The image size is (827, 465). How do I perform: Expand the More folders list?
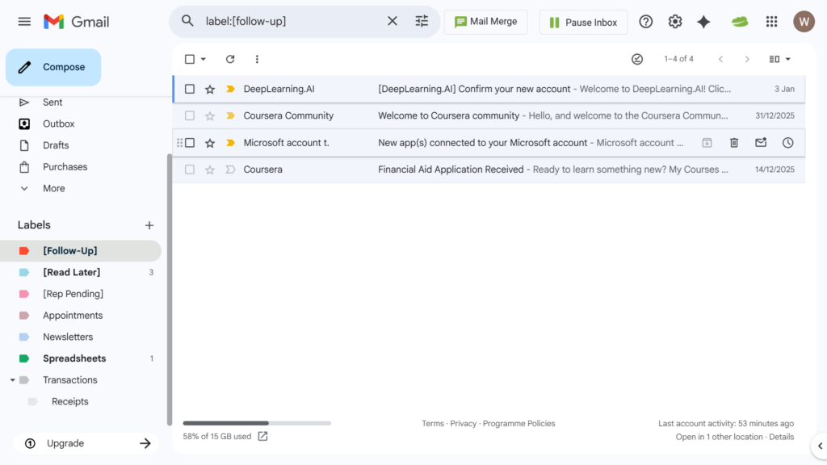54,188
